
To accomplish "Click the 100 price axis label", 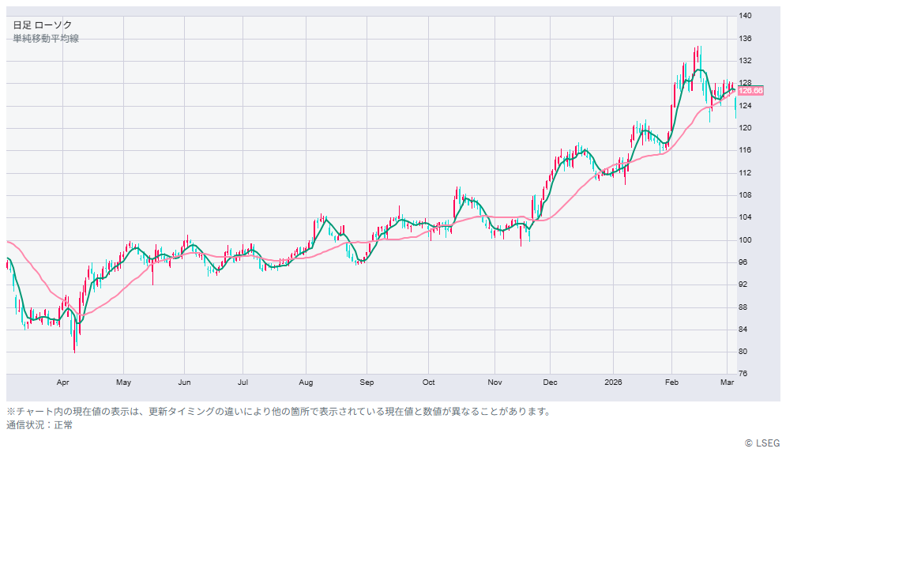I will click(x=745, y=239).
